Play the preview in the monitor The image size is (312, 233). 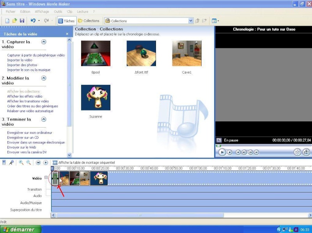pyautogui.click(x=222, y=152)
